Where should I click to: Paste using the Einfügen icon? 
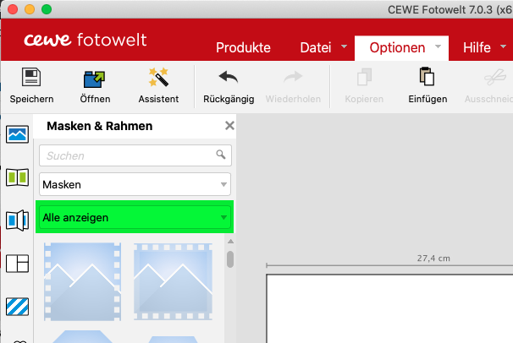tap(427, 76)
